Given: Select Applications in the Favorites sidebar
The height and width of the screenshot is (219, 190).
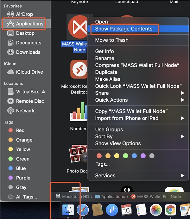Looking at the screenshot, I should [x=29, y=24].
